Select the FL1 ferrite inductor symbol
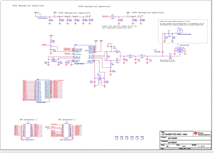The image size is (214, 153). pyautogui.click(x=41, y=16)
